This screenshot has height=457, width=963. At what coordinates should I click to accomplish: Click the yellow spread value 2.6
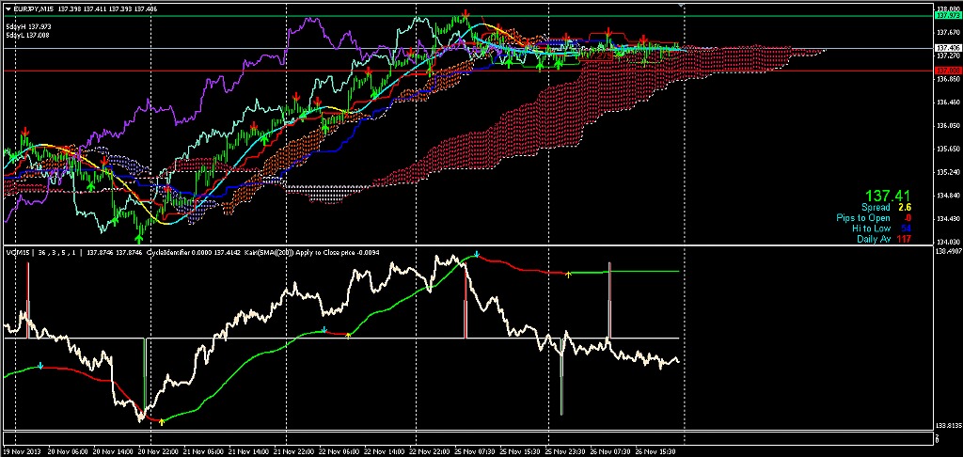(x=904, y=208)
